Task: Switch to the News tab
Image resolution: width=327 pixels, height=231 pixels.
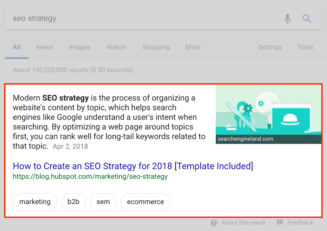Action: [45, 47]
